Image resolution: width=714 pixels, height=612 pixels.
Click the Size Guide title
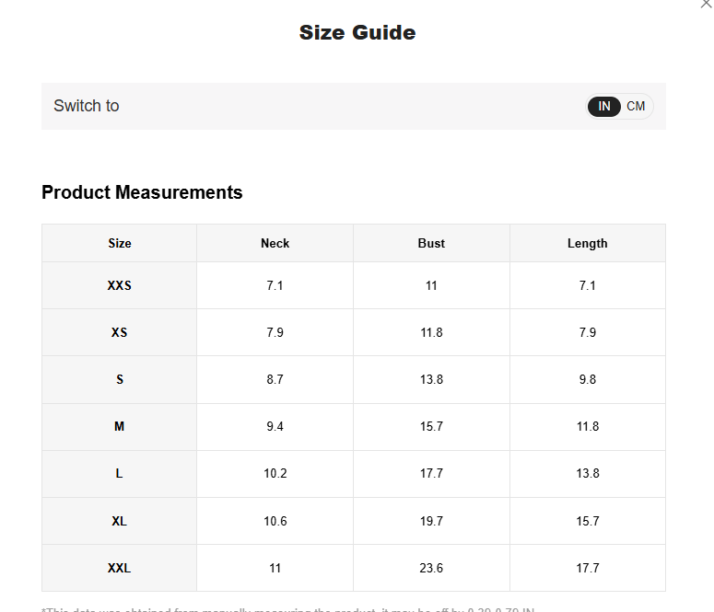point(357,33)
